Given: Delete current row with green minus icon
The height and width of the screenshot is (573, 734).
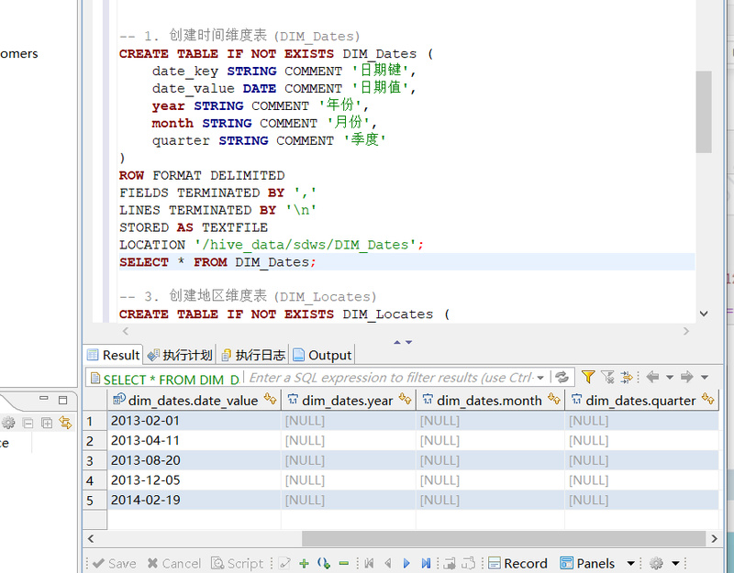Looking at the screenshot, I should [x=343, y=563].
